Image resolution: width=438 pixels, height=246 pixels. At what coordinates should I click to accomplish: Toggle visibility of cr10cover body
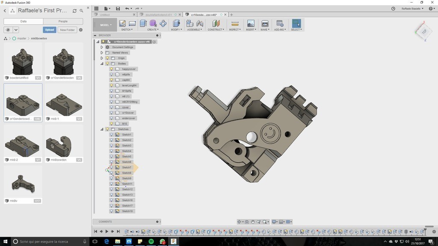[112, 113]
